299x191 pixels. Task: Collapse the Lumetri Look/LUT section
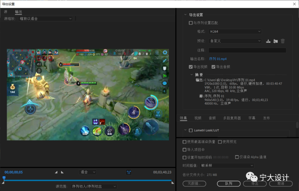[x=185, y=130]
